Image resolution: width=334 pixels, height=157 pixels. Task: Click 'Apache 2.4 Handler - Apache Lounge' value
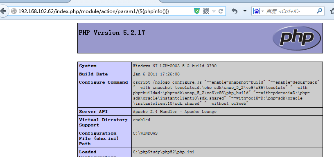[175, 112]
